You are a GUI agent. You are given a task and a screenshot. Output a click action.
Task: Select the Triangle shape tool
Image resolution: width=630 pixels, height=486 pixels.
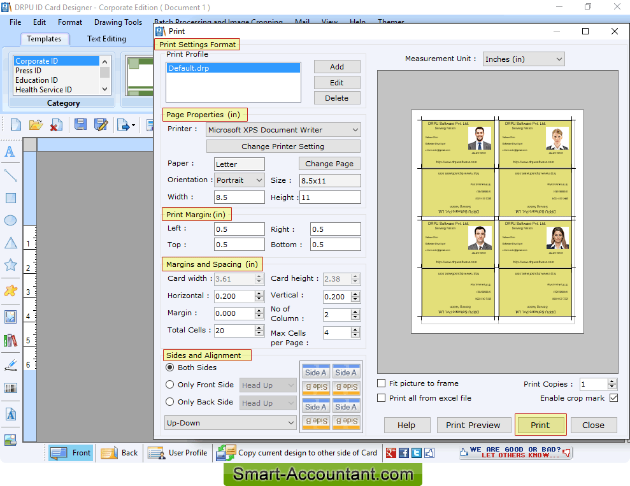(10, 242)
